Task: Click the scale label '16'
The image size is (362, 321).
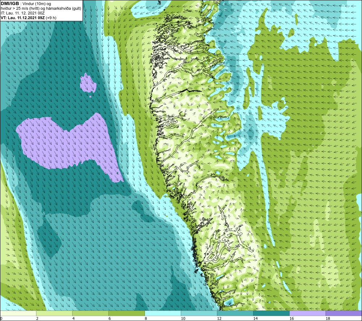Action: (x=291, y=318)
